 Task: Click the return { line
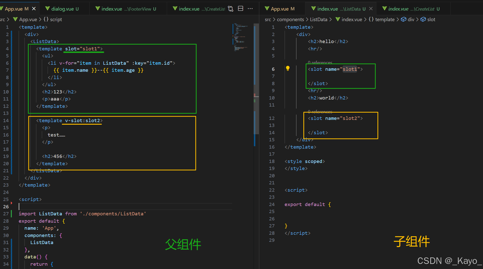(42, 264)
